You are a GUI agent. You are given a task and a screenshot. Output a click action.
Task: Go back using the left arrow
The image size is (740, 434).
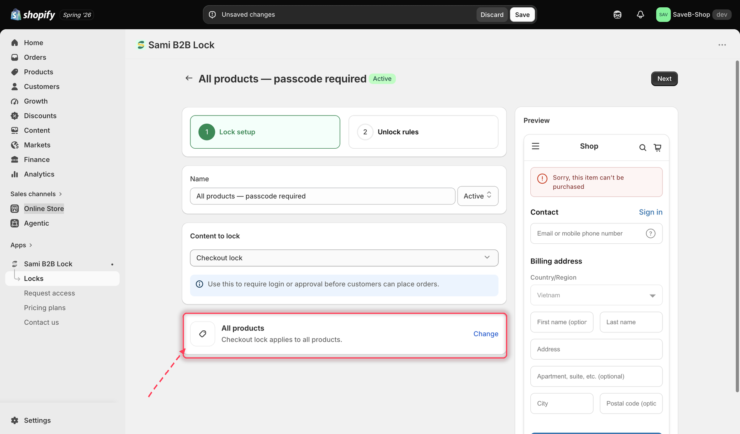click(x=189, y=78)
